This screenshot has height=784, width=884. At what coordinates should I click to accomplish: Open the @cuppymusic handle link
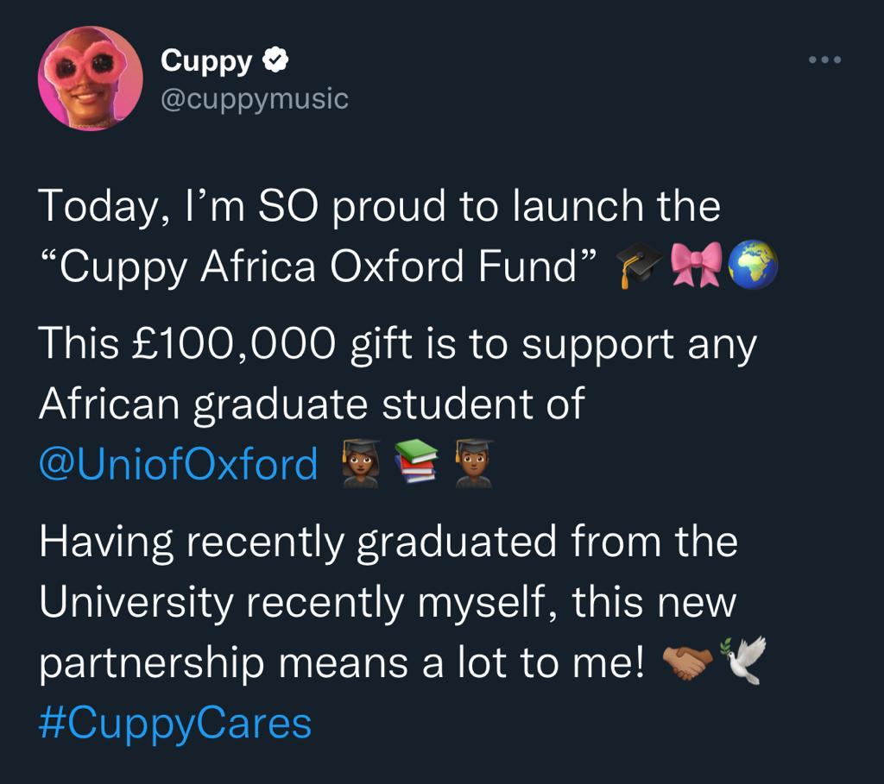[x=254, y=99]
